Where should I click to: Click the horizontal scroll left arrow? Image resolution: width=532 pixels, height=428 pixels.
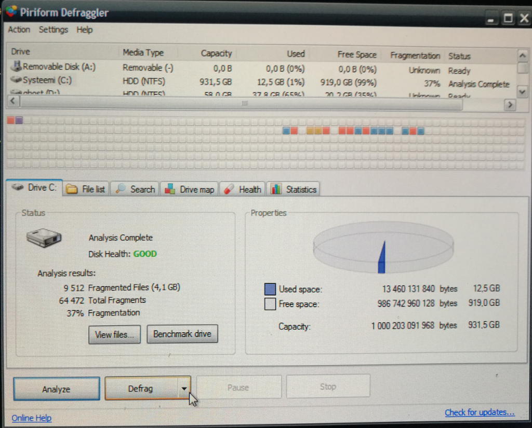tap(13, 101)
